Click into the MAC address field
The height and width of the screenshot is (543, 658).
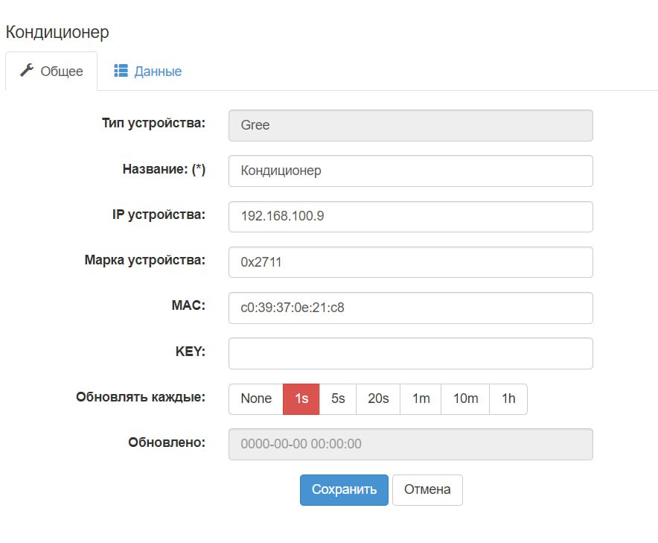[x=410, y=308]
